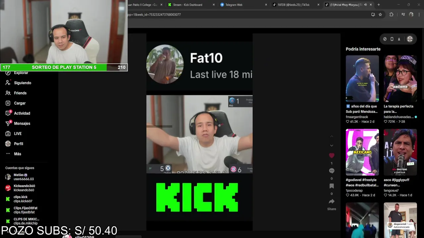Click the browser address bar URL
This screenshot has height=238, width=424.
pos(154,15)
